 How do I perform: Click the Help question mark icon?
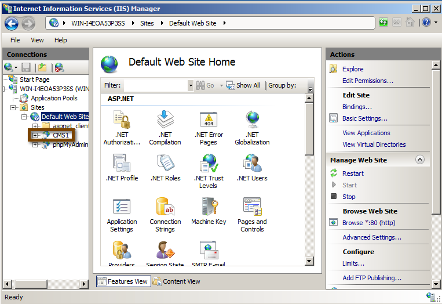tap(426, 22)
